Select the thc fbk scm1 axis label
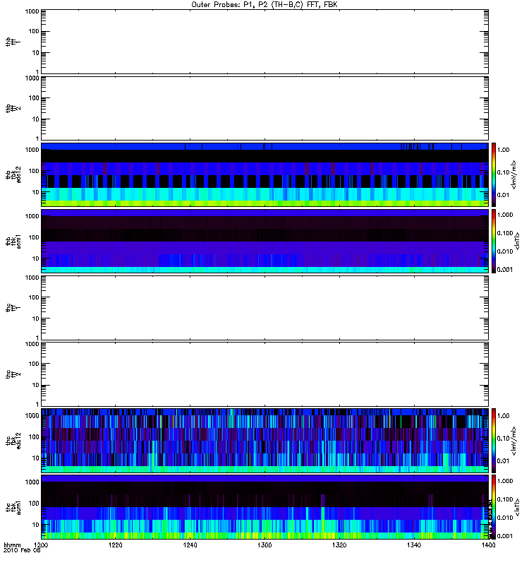Viewport: 529px width, 565px height. point(13,507)
